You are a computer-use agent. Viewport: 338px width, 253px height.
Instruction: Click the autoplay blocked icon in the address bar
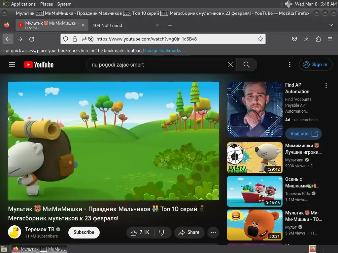coord(91,39)
